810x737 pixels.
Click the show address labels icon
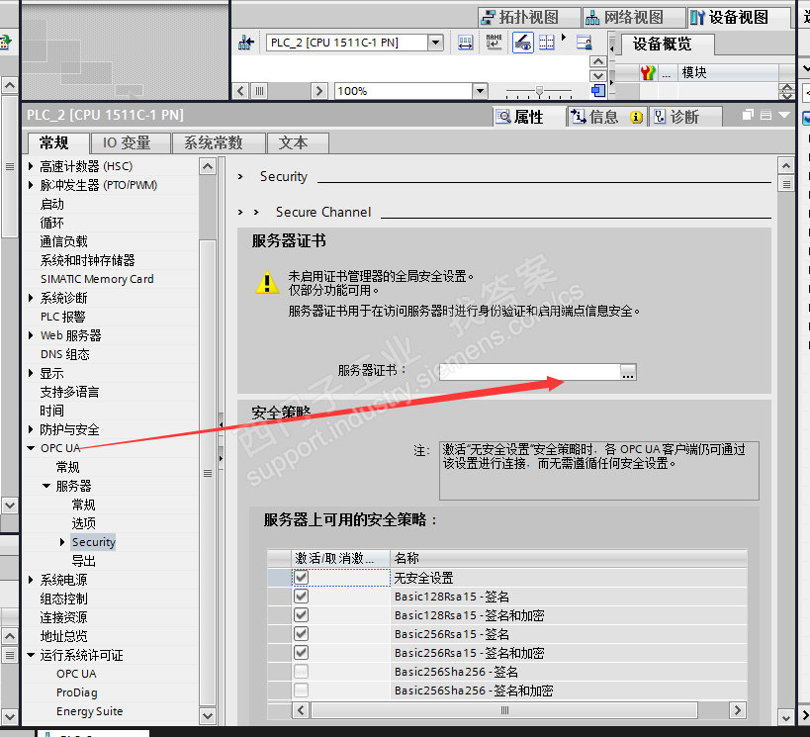pos(466,43)
